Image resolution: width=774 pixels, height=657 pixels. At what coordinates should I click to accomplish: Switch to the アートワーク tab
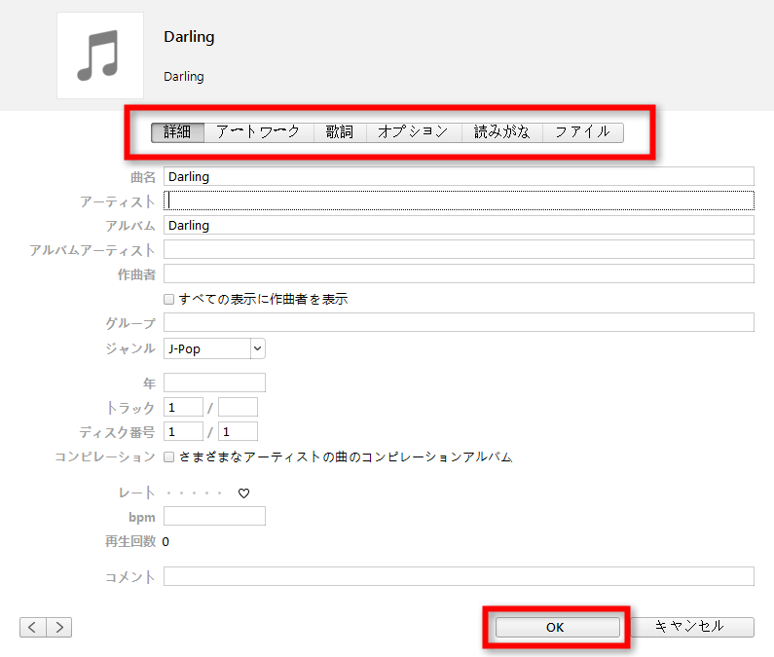tap(258, 132)
